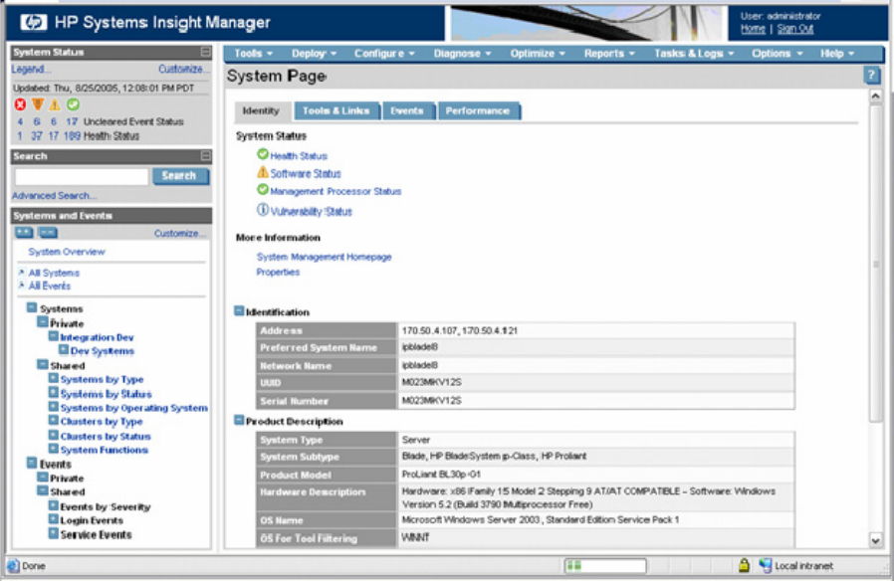Image resolution: width=894 pixels, height=581 pixels.
Task: Click the orange major status icon
Action: click(x=38, y=104)
